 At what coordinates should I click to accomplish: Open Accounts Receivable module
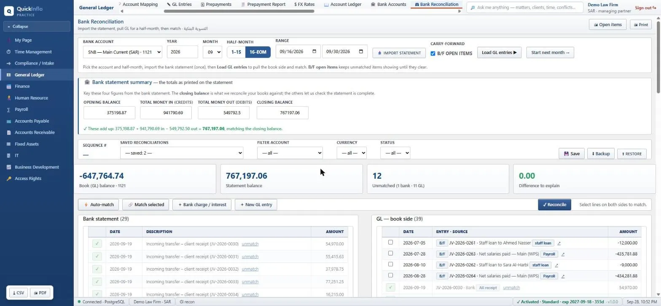35,132
